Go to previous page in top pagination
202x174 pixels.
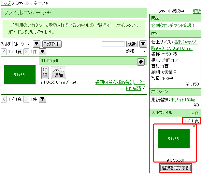coord(4,52)
